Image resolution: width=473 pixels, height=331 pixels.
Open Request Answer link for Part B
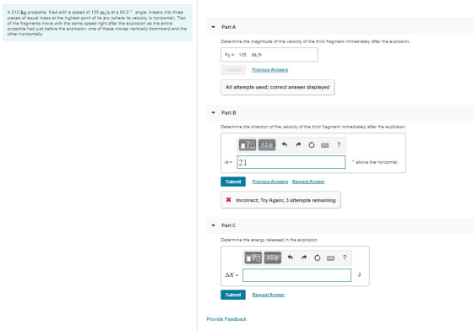coord(308,182)
